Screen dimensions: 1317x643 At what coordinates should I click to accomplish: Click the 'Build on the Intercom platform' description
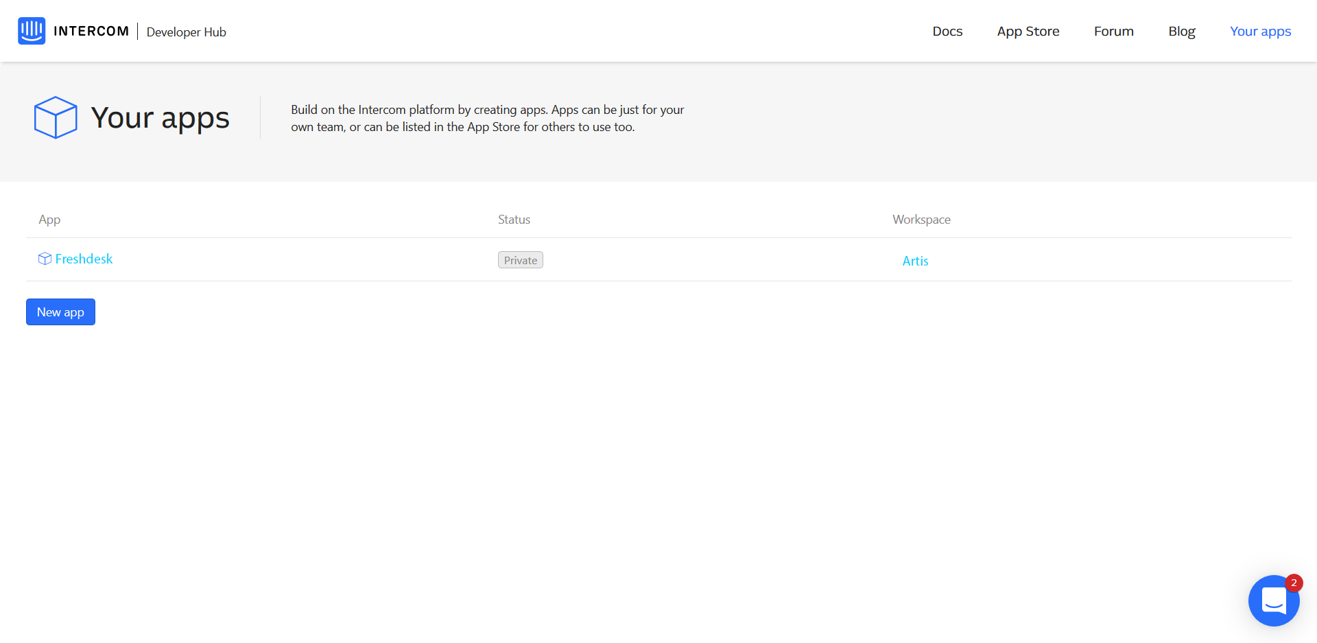coord(487,118)
